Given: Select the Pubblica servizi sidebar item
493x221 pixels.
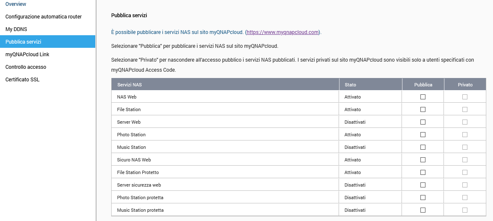Looking at the screenshot, I should [23, 42].
